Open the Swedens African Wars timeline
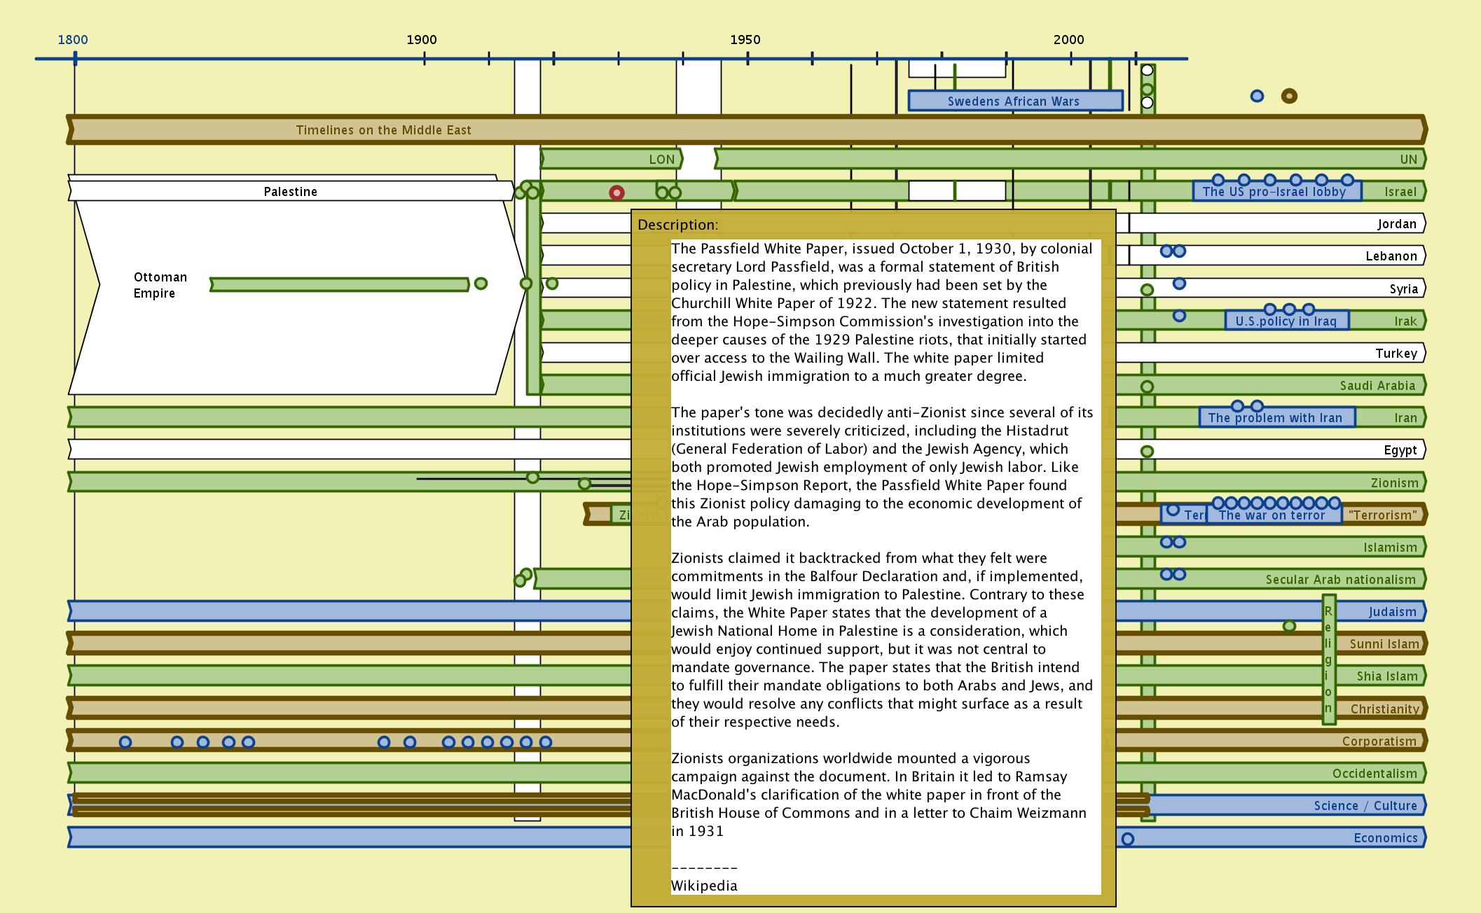The height and width of the screenshot is (913, 1481). [x=1014, y=101]
